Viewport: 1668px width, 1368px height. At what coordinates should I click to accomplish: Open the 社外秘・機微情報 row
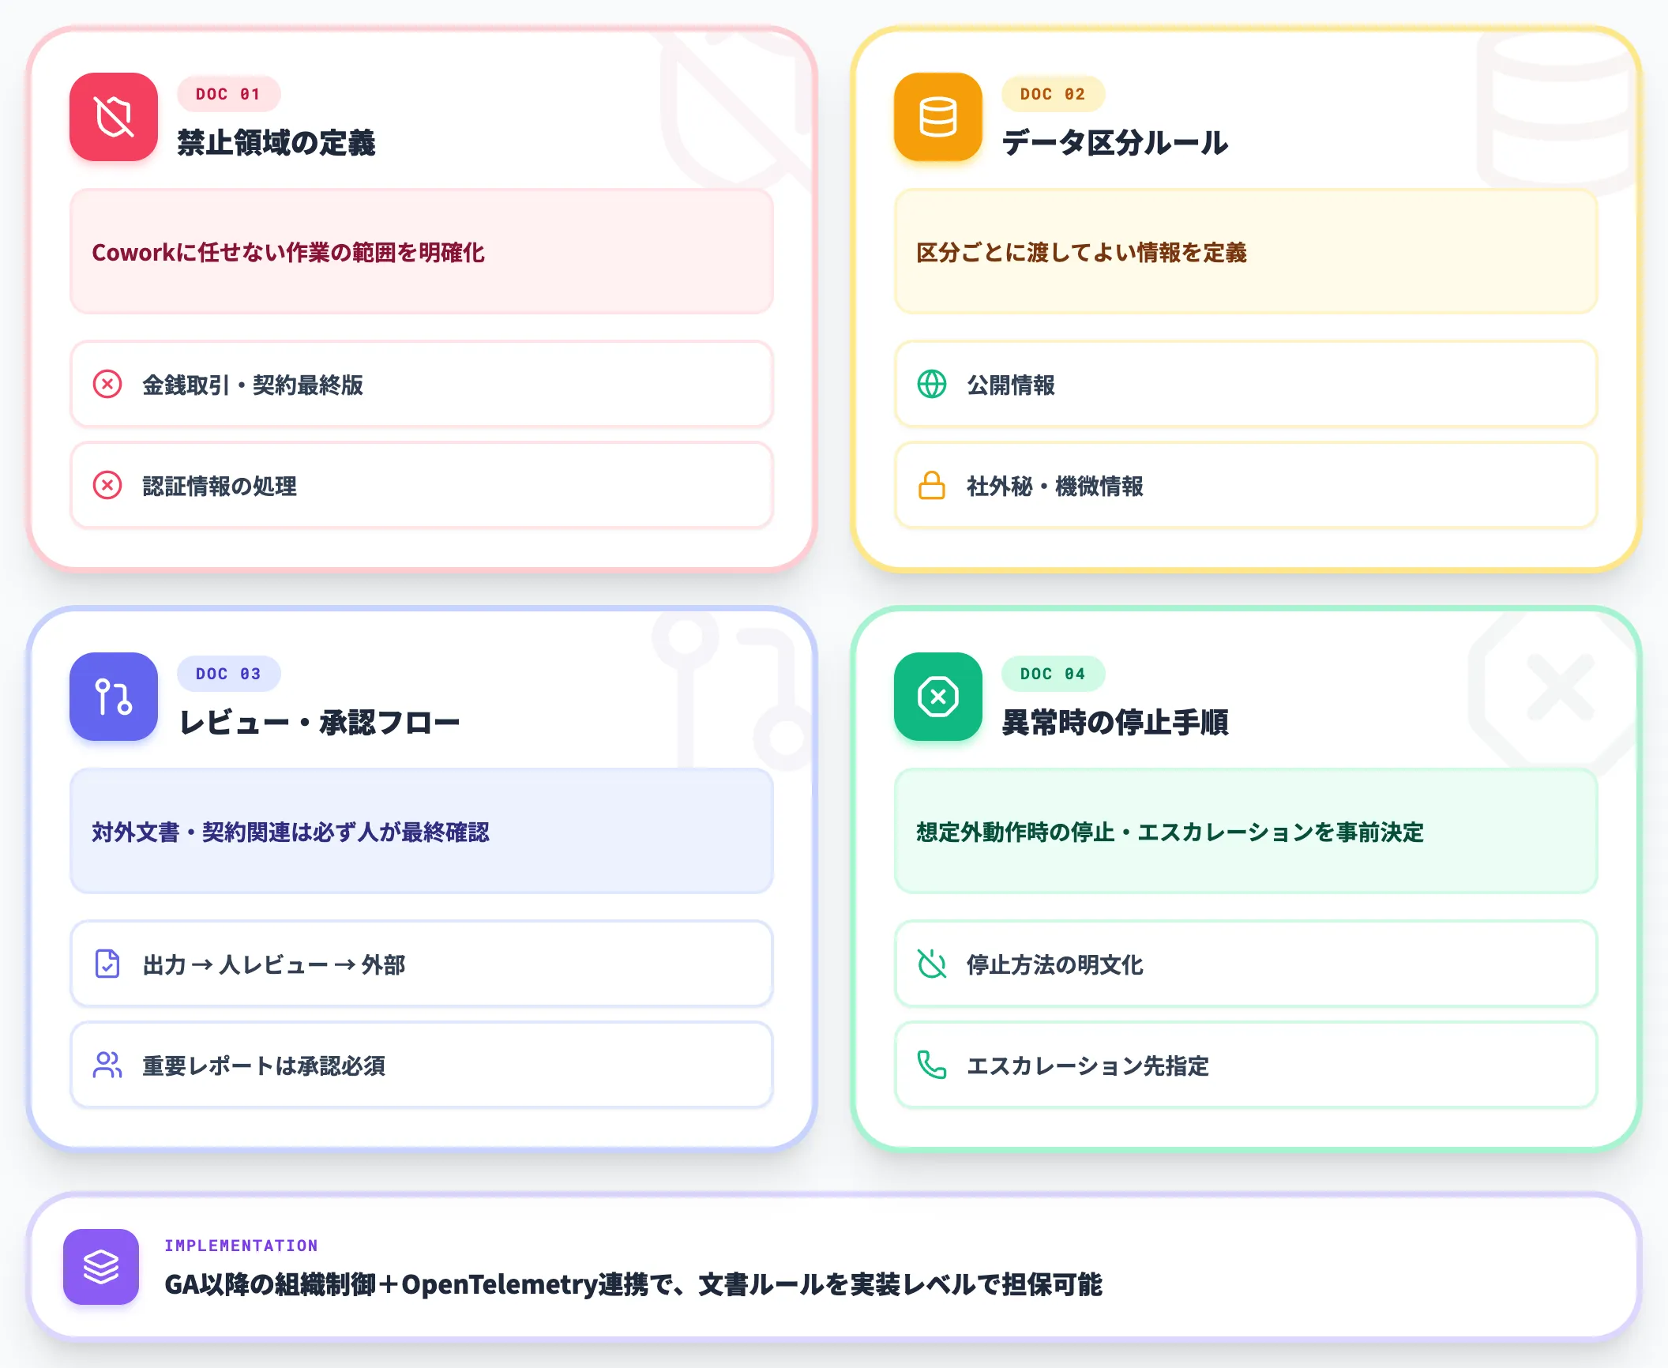point(1246,485)
